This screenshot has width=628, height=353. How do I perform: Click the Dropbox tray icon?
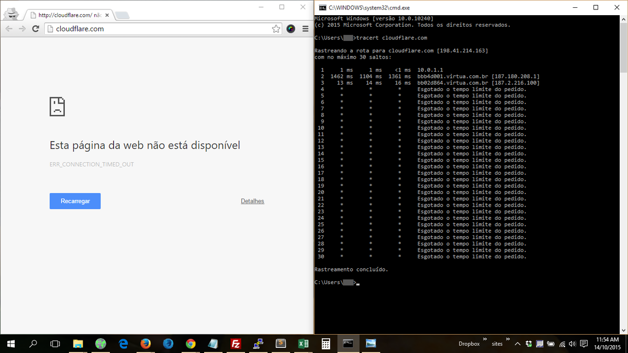click(529, 344)
